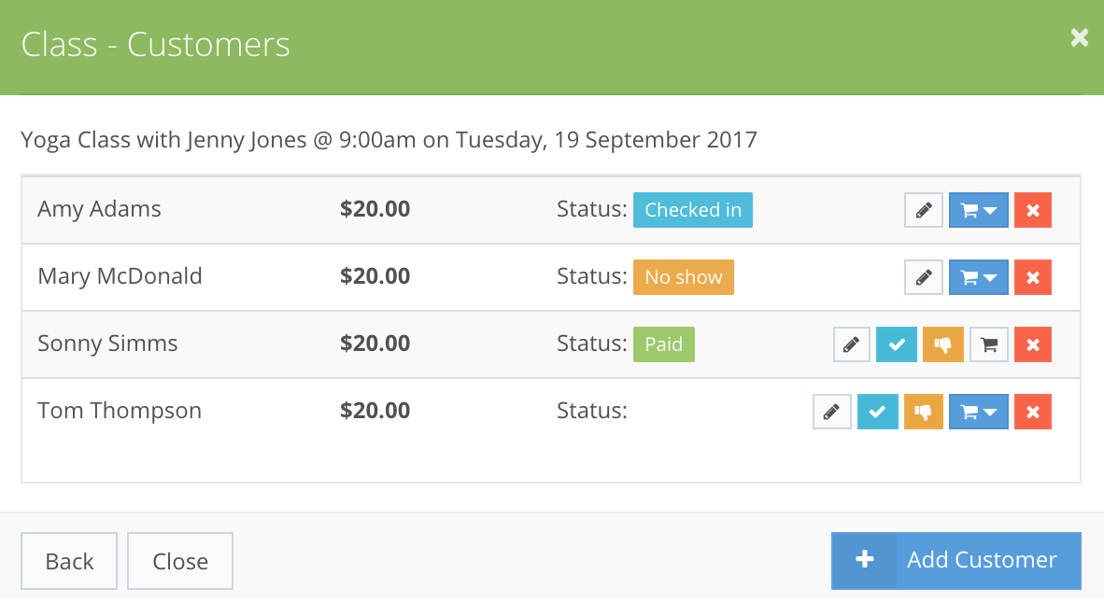
Task: Open the shopping cart for Sonny Simms
Action: pyautogui.click(x=988, y=344)
